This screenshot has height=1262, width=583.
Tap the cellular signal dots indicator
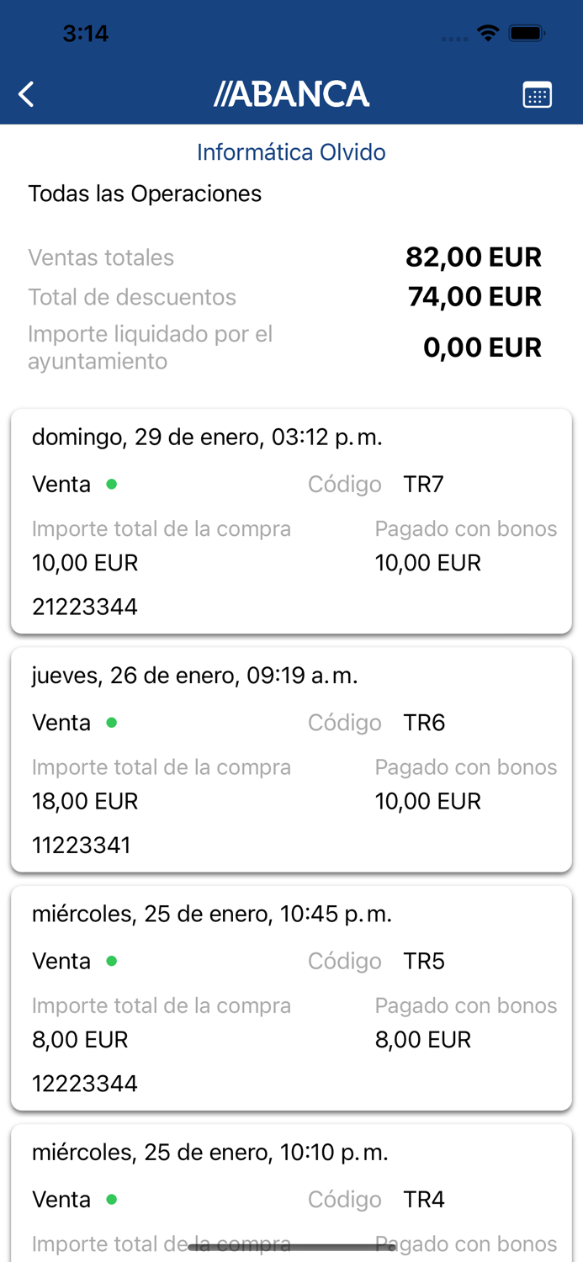[x=453, y=38]
